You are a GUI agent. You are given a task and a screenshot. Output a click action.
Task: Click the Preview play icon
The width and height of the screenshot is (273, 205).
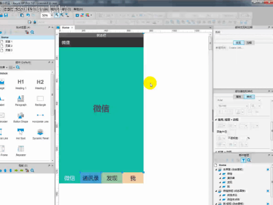pyautogui.click(x=77, y=15)
